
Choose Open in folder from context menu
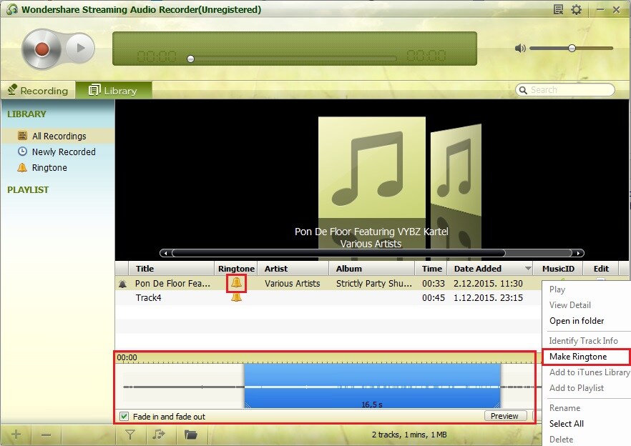coord(577,320)
